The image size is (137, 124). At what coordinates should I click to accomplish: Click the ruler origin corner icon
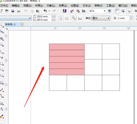(7, 29)
